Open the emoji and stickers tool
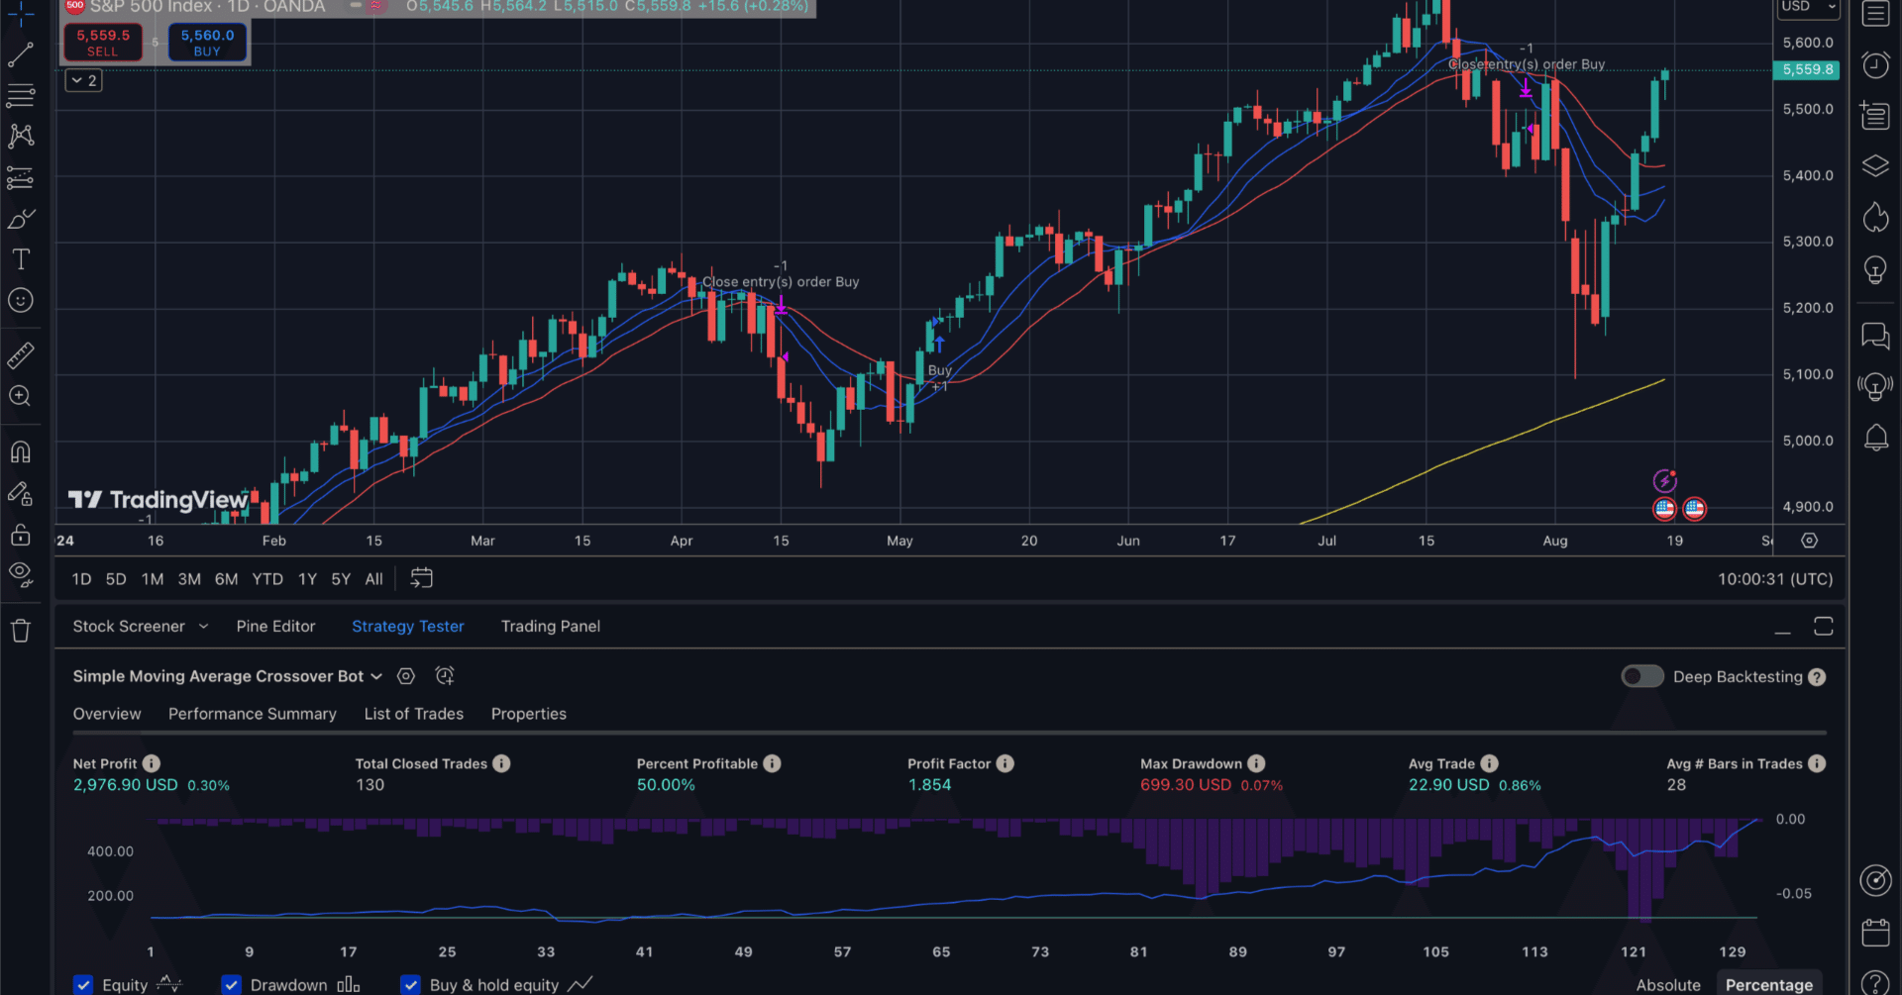The width and height of the screenshot is (1902, 995). pyautogui.click(x=21, y=300)
